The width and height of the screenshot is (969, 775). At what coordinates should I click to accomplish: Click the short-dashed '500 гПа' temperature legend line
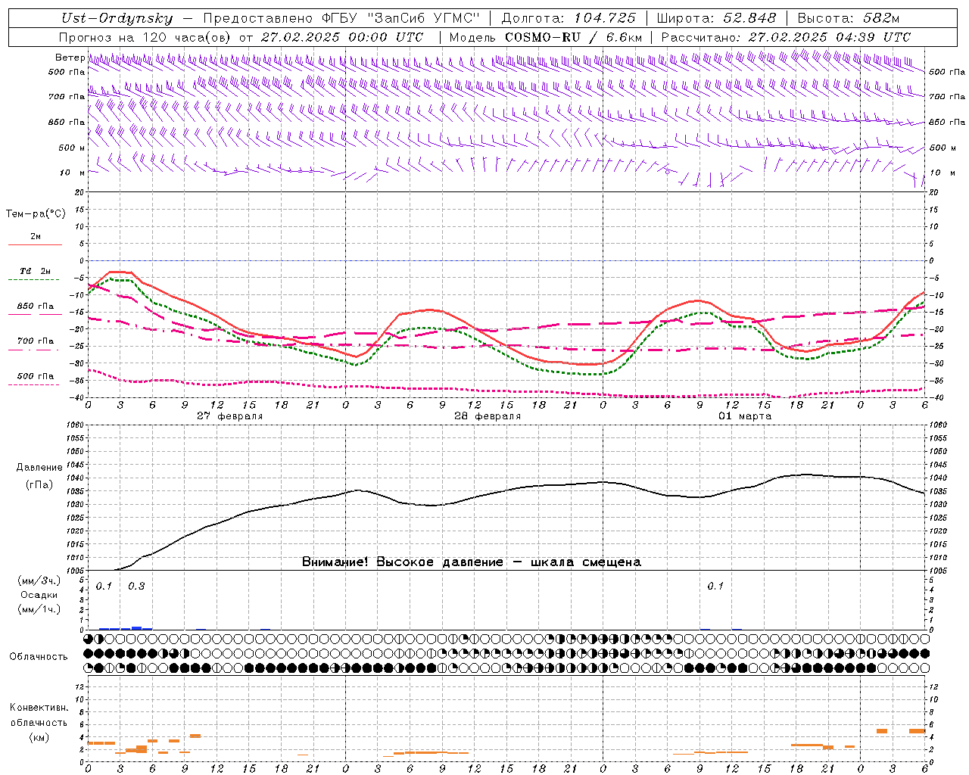(33, 384)
